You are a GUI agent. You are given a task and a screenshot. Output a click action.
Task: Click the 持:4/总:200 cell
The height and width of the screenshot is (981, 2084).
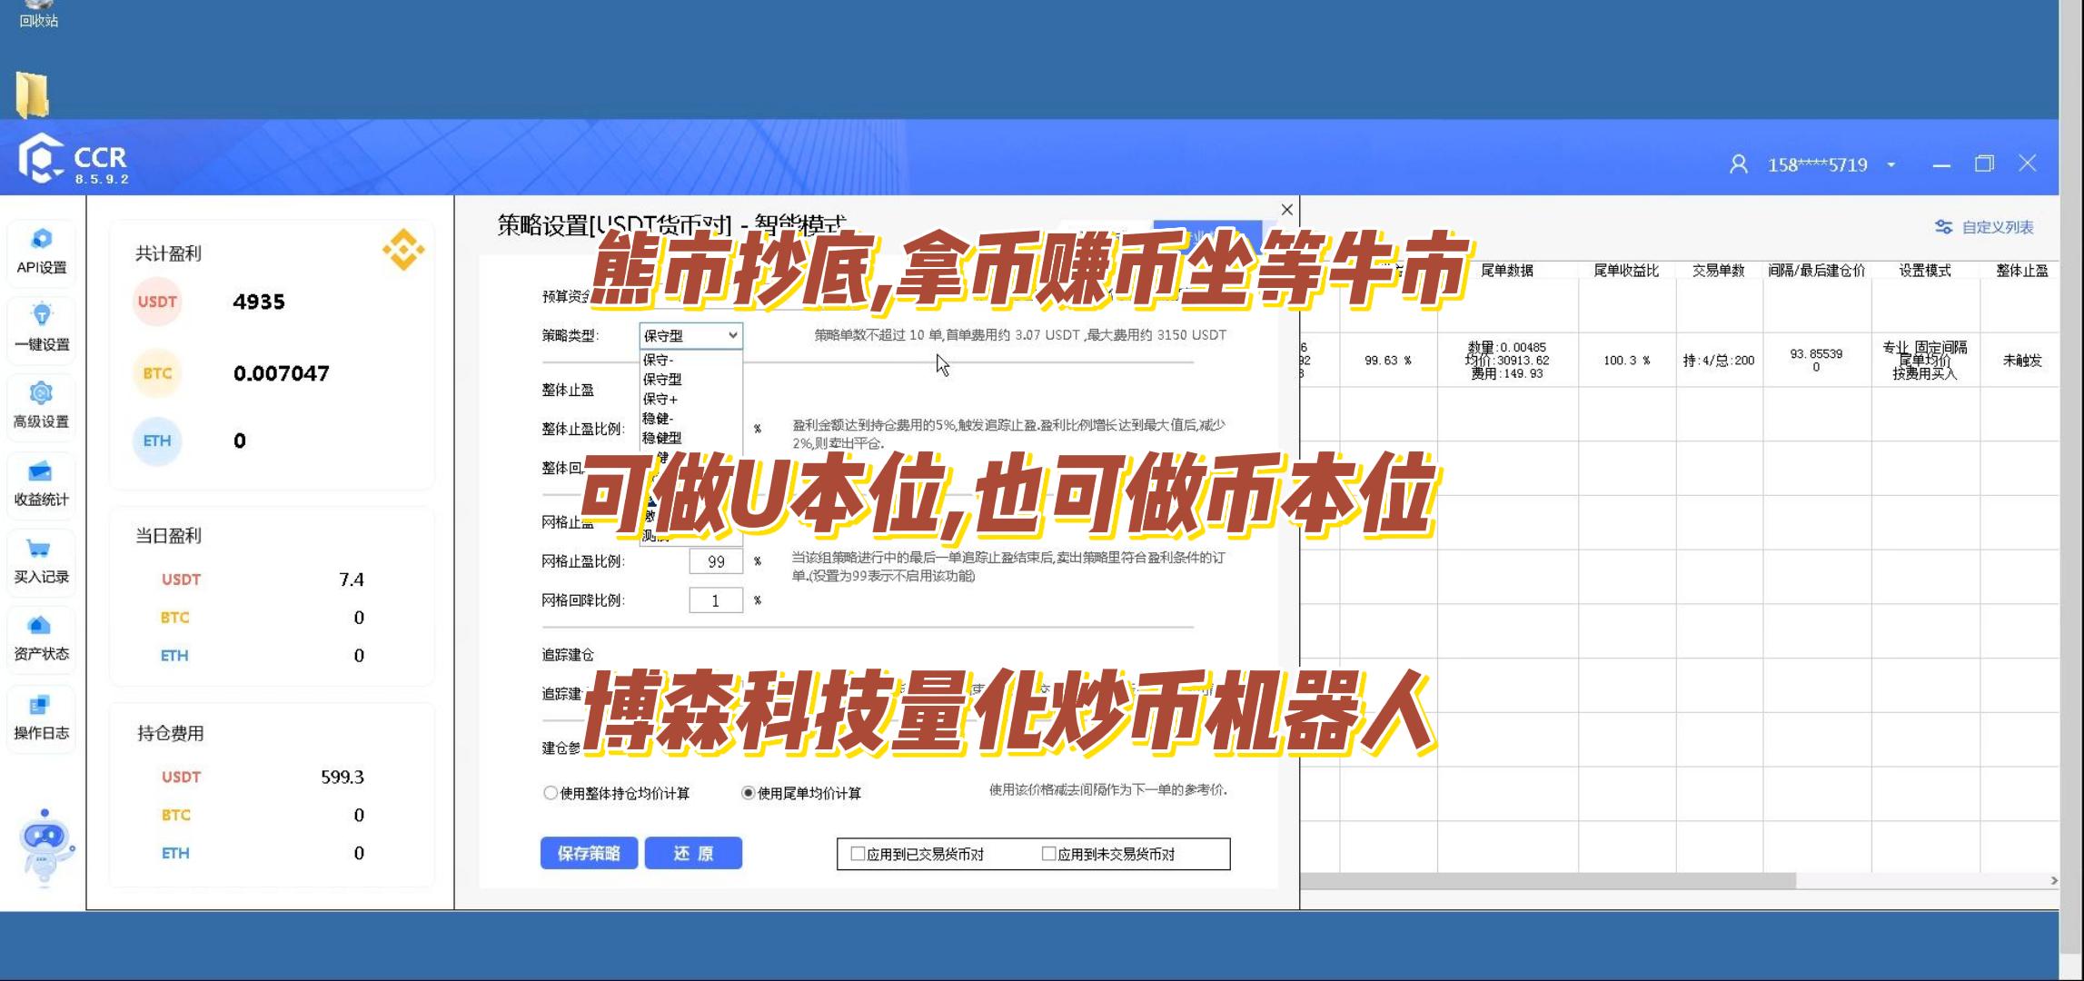(x=1719, y=361)
